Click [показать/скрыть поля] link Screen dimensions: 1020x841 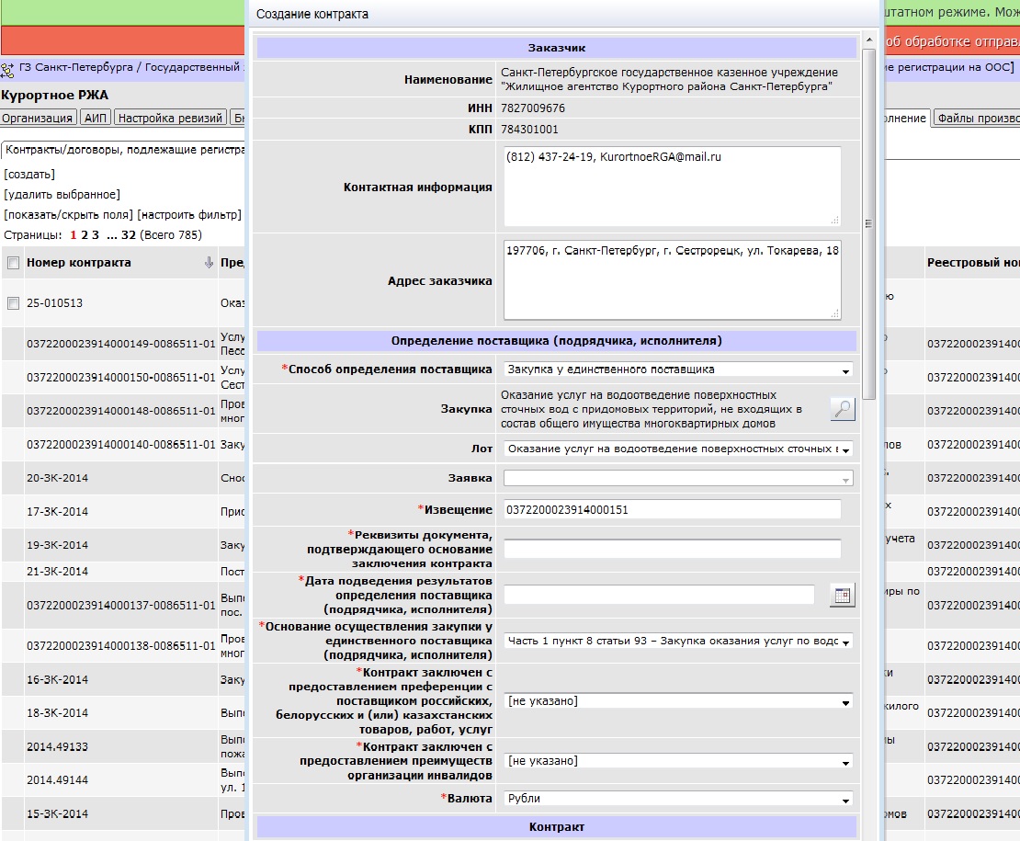tap(68, 215)
